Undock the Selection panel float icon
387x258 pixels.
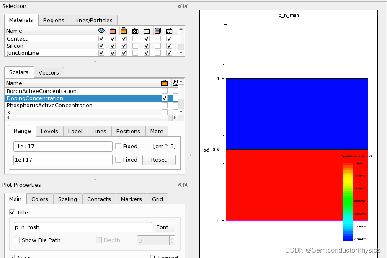click(x=180, y=6)
